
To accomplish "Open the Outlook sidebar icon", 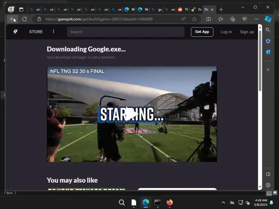I will pos(268,52).
